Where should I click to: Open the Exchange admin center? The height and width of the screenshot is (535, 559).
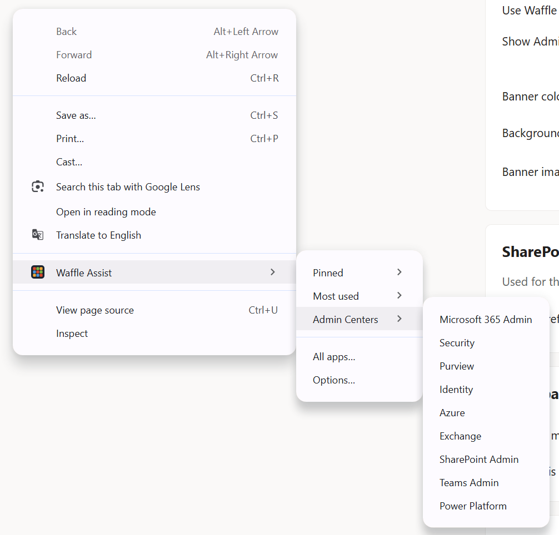pyautogui.click(x=486, y=436)
